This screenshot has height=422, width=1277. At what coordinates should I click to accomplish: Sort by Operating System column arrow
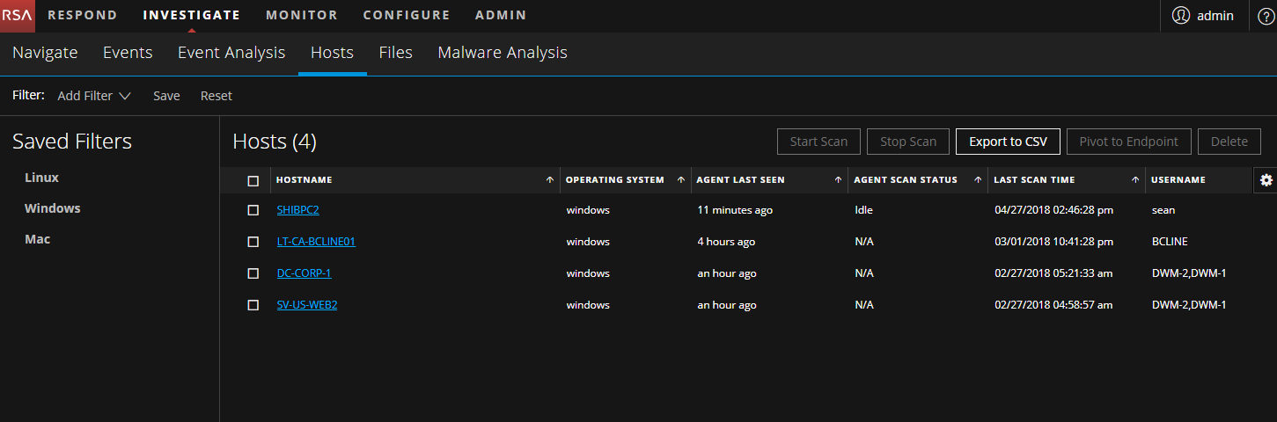point(680,180)
